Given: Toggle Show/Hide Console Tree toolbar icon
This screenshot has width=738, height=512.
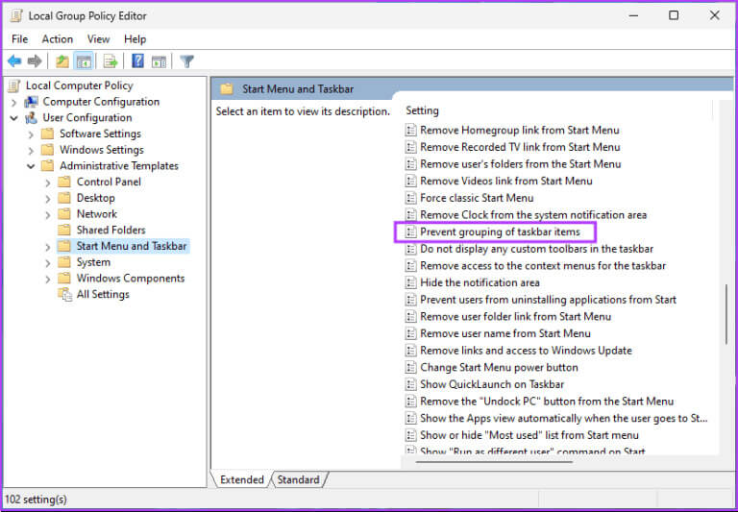Looking at the screenshot, I should [84, 61].
